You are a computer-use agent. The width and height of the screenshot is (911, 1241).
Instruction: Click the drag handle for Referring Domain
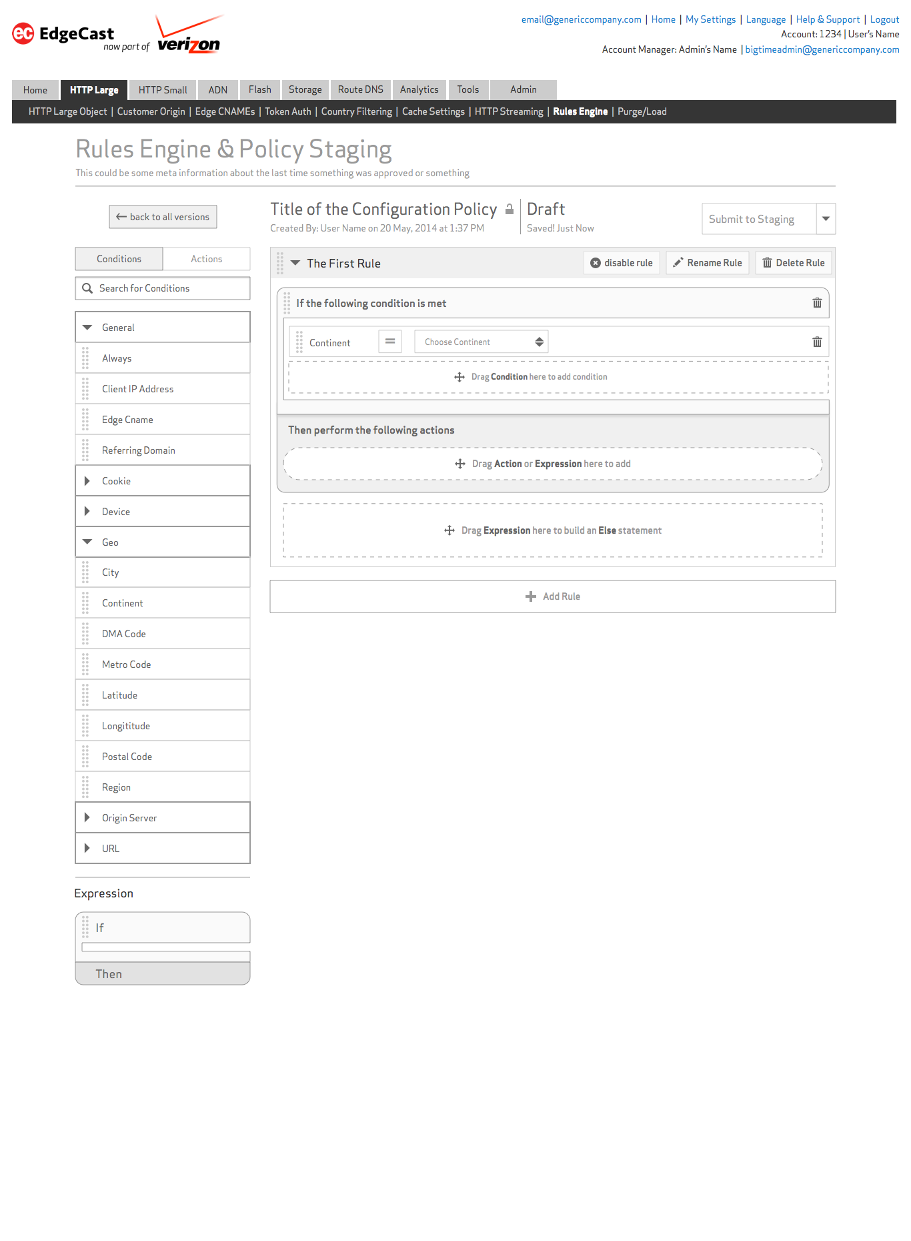(x=85, y=450)
